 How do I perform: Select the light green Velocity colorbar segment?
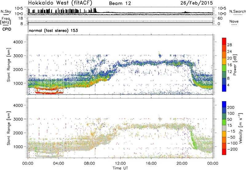pyautogui.click(x=224, y=122)
